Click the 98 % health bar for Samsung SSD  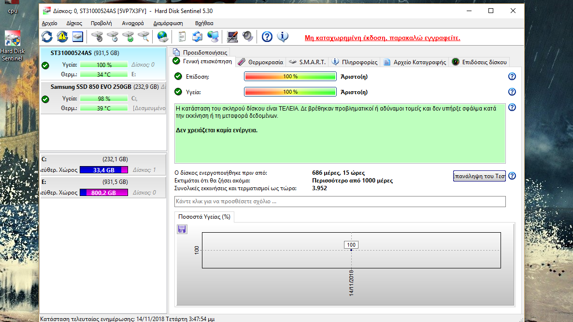(x=104, y=98)
